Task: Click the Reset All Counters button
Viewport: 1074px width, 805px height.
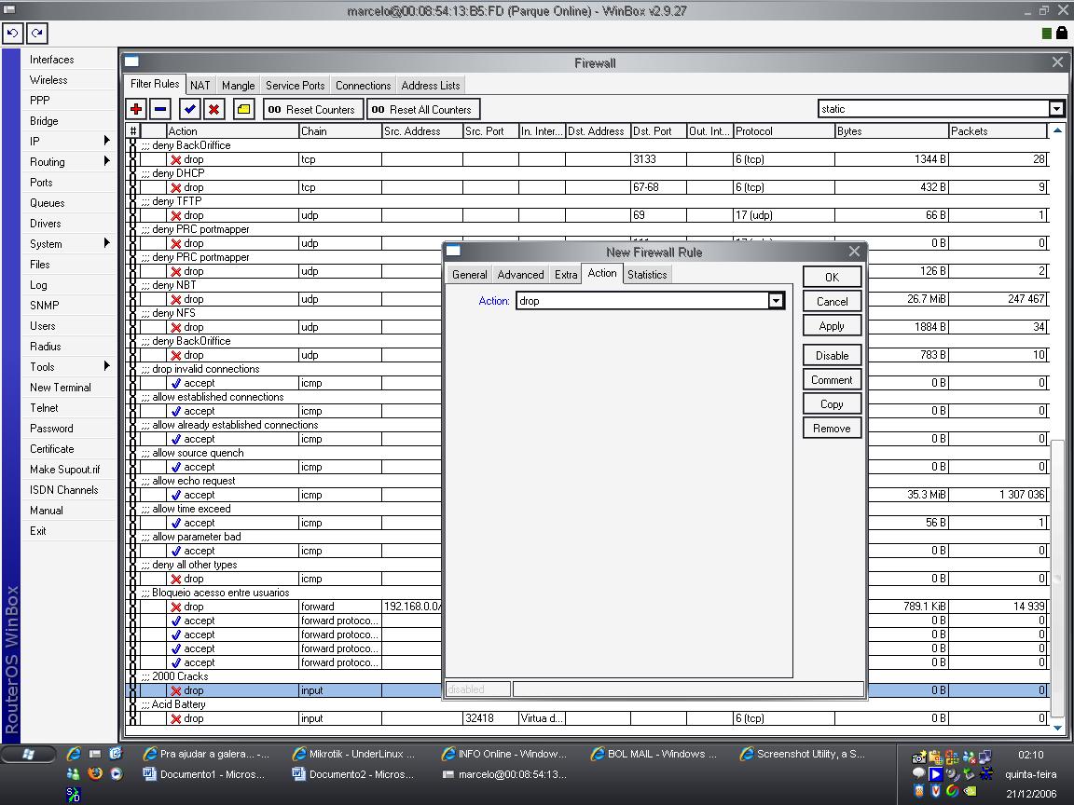Action: point(423,109)
